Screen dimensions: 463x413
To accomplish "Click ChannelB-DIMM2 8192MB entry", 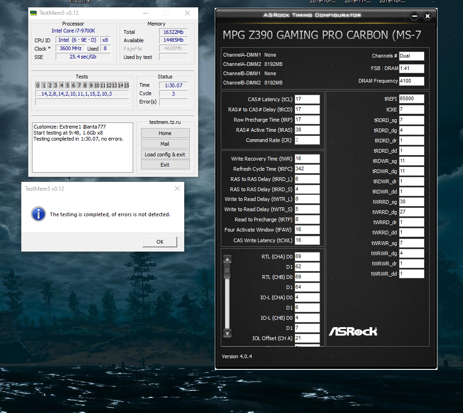I will [x=253, y=83].
